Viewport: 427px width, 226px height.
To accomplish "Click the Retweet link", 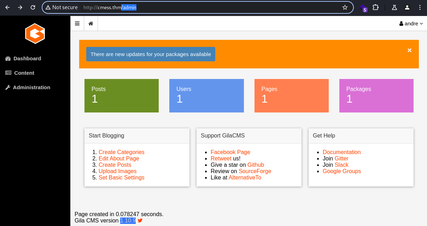I will (x=221, y=159).
